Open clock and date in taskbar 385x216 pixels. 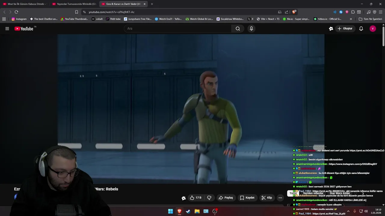(x=376, y=211)
